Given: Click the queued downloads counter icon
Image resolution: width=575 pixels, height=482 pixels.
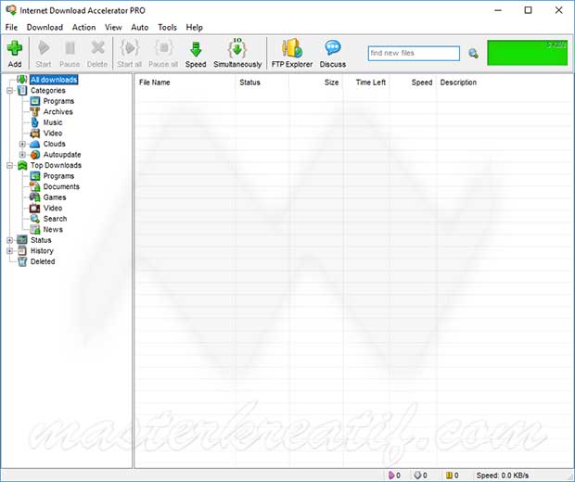Looking at the screenshot, I should pos(417,476).
